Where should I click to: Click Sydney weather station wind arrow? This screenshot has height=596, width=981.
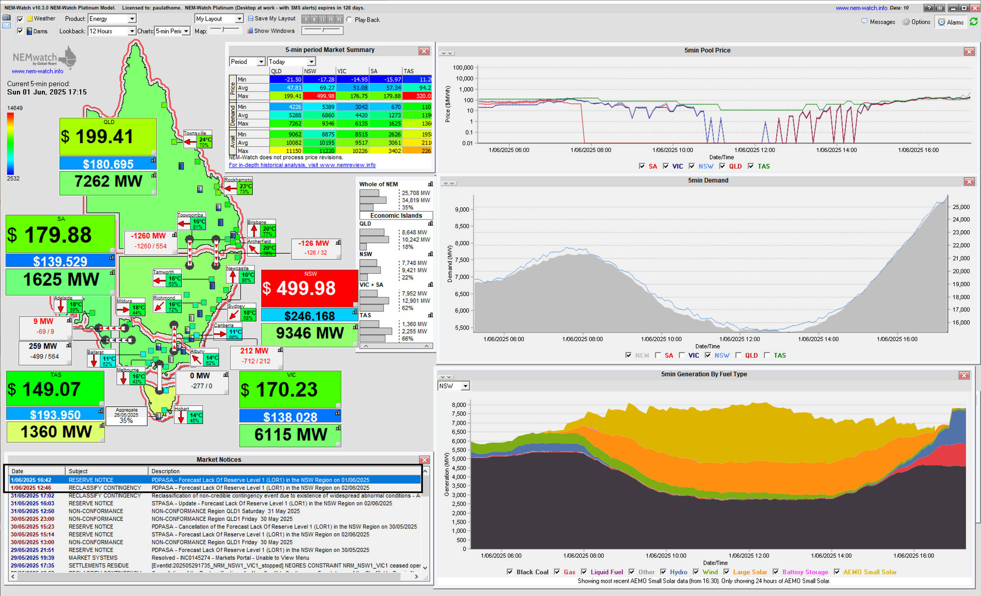tap(234, 315)
